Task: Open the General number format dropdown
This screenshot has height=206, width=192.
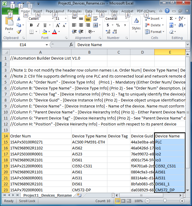Action: (126, 19)
